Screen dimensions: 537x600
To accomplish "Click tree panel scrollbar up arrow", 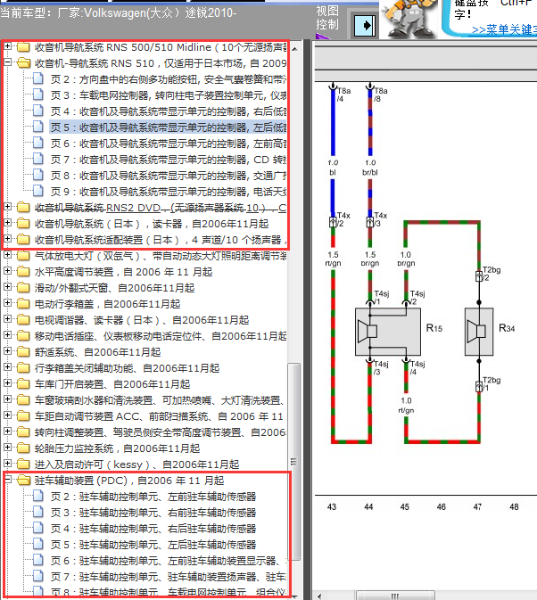I will [x=294, y=49].
